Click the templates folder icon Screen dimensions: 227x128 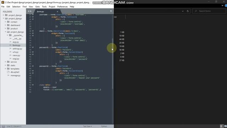8,69
